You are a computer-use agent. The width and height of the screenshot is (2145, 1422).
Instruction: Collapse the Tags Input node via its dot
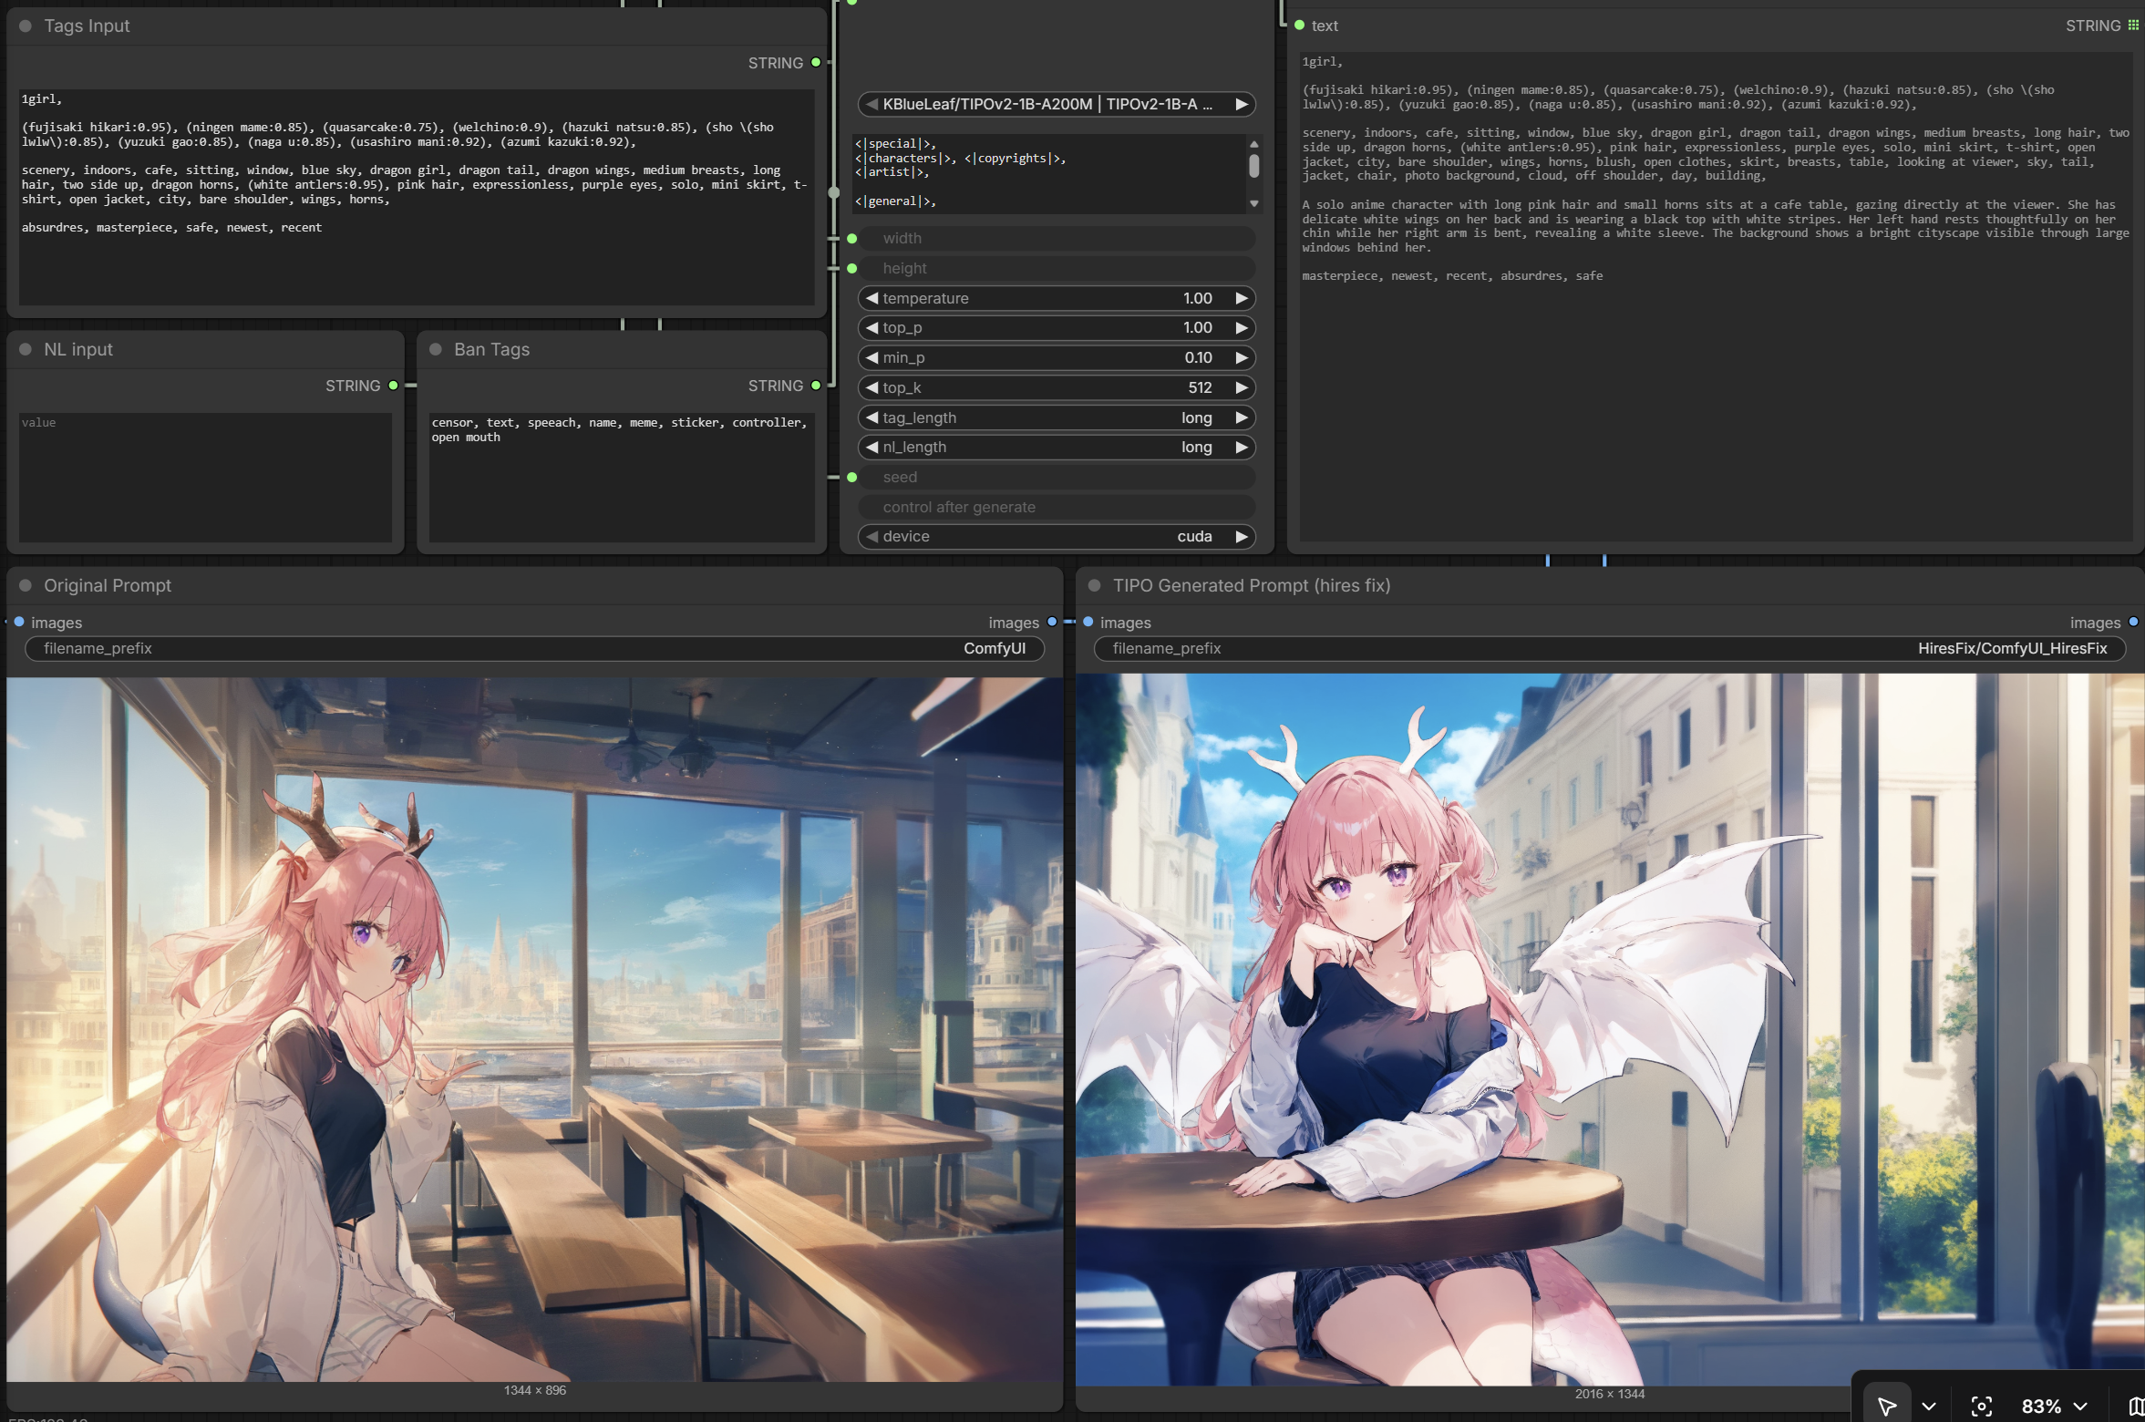[26, 26]
